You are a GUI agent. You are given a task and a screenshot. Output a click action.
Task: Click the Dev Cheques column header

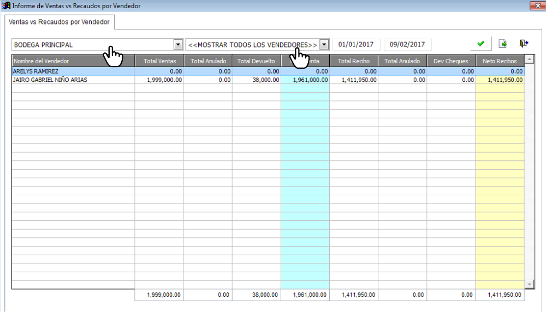coord(451,61)
